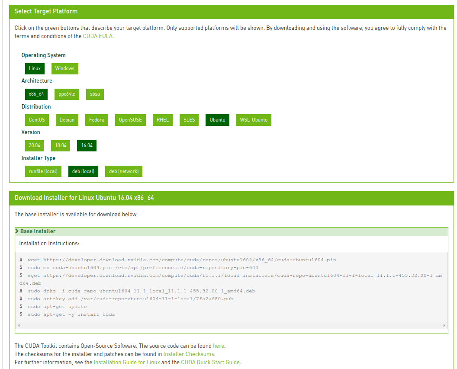Screen dimensions: 457x369
Task: Open source code 'here' link
Action: click(219, 346)
